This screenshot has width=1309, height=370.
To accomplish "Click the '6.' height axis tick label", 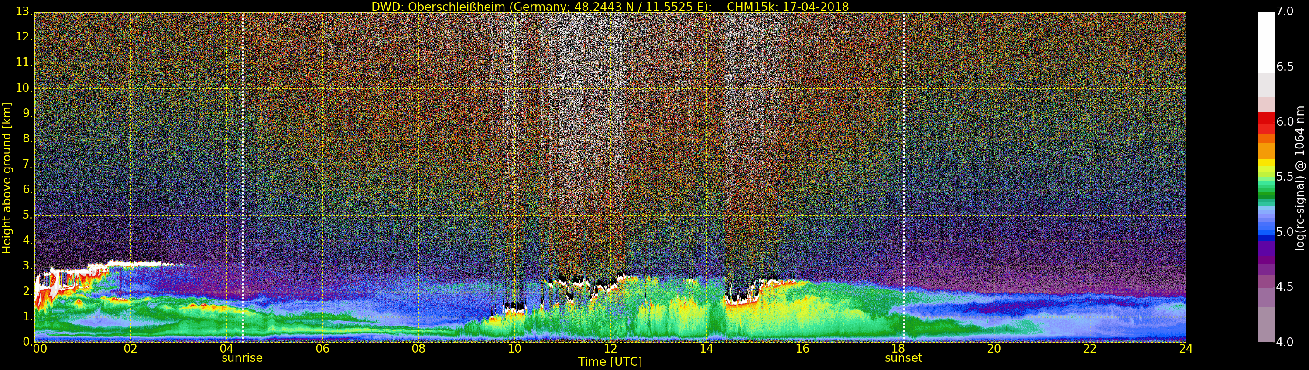I will point(27,189).
